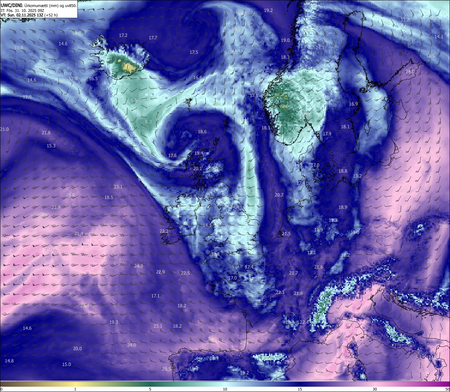Click the 16.9 value over Sweden

(353, 104)
